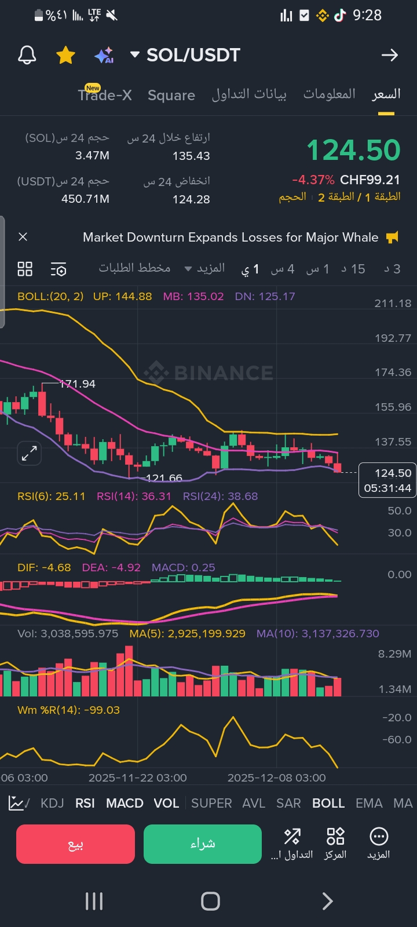The image size is (417, 927).
Task: Tap the الحجم volume tag
Action: 292,197
